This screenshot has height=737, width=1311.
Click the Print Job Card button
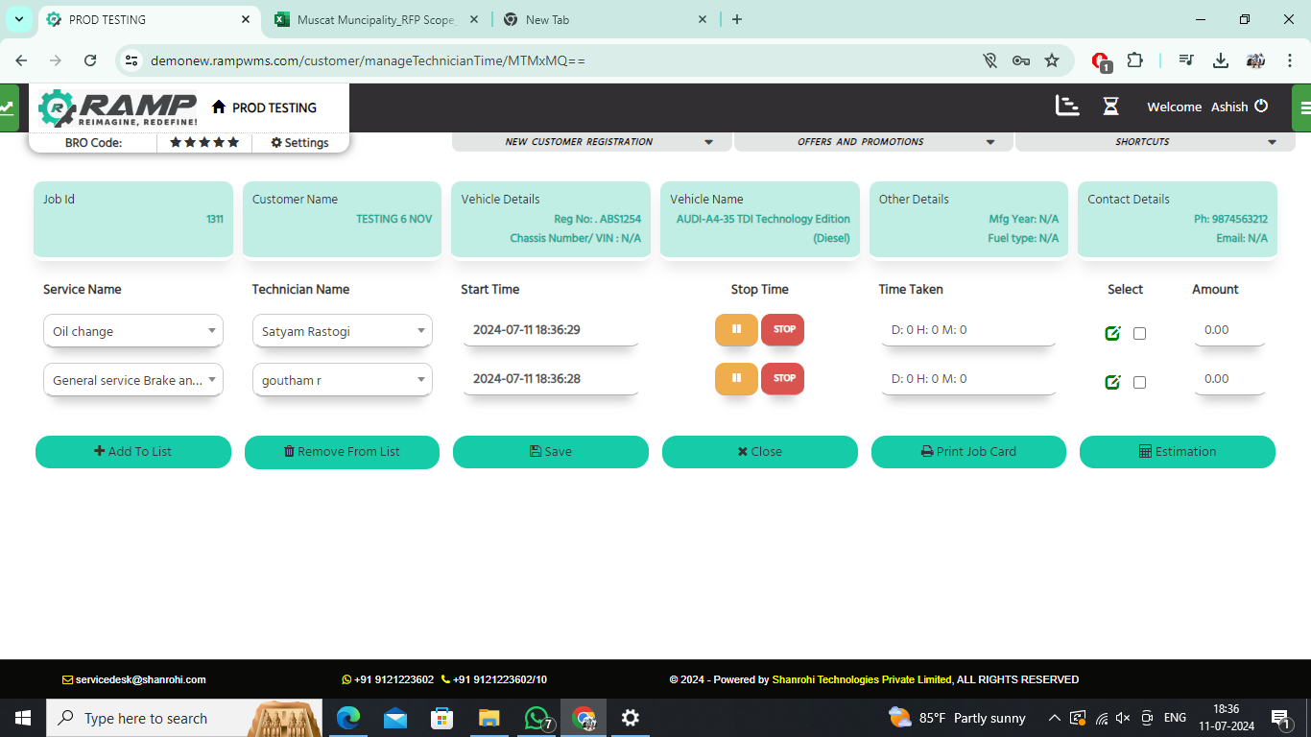(x=968, y=452)
